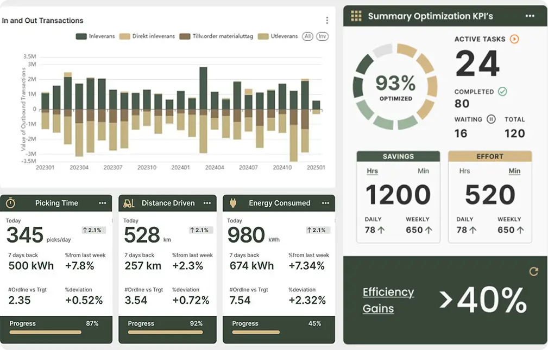Click the grid icon beside Summary Optimization KPI's

click(x=356, y=16)
